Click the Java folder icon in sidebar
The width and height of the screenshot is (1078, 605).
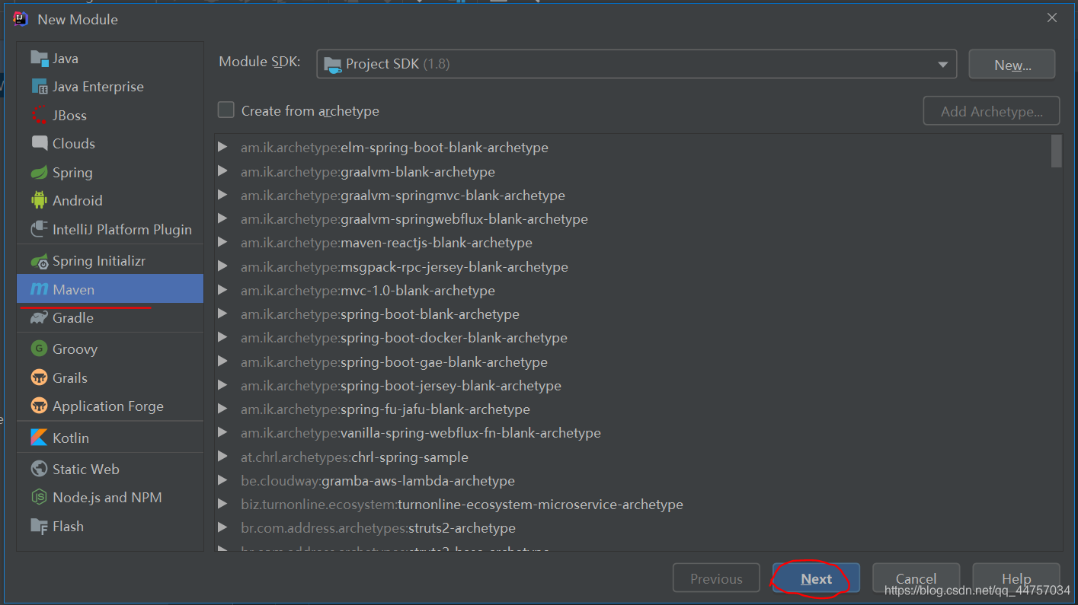(x=39, y=58)
